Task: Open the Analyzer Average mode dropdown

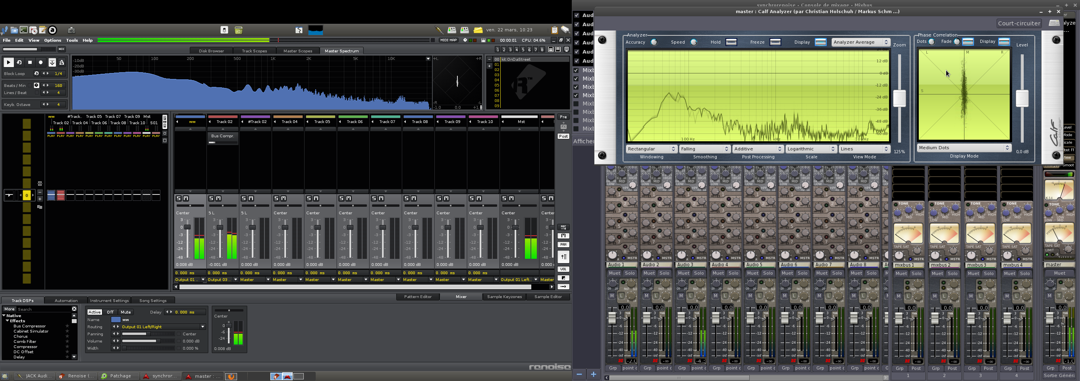Action: tap(860, 42)
